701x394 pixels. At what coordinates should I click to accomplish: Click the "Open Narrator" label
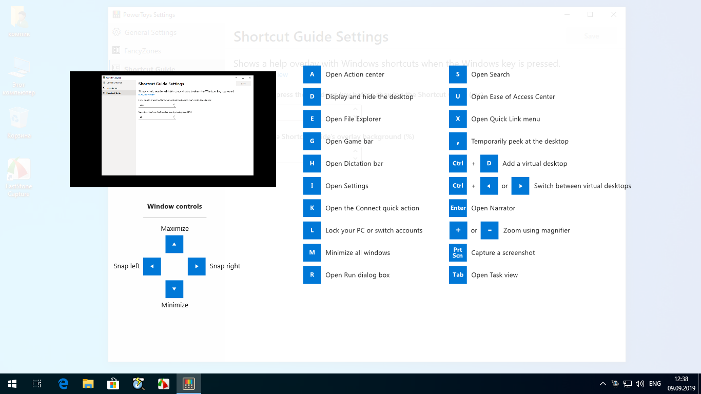pyautogui.click(x=493, y=208)
